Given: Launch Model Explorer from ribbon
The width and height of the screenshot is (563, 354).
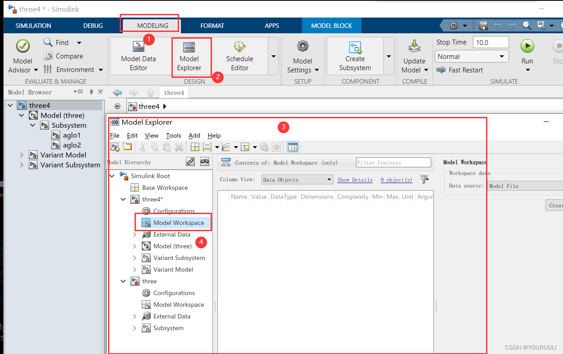Looking at the screenshot, I should pos(189,56).
